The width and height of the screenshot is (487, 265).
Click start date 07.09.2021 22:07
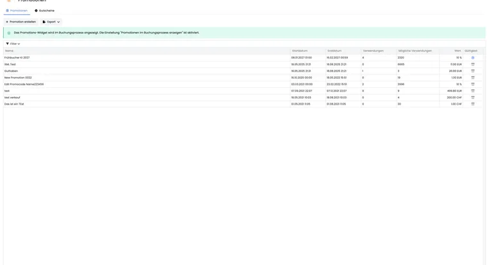click(302, 91)
